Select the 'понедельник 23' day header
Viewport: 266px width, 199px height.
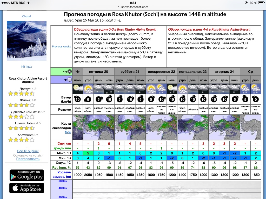click(x=193, y=72)
